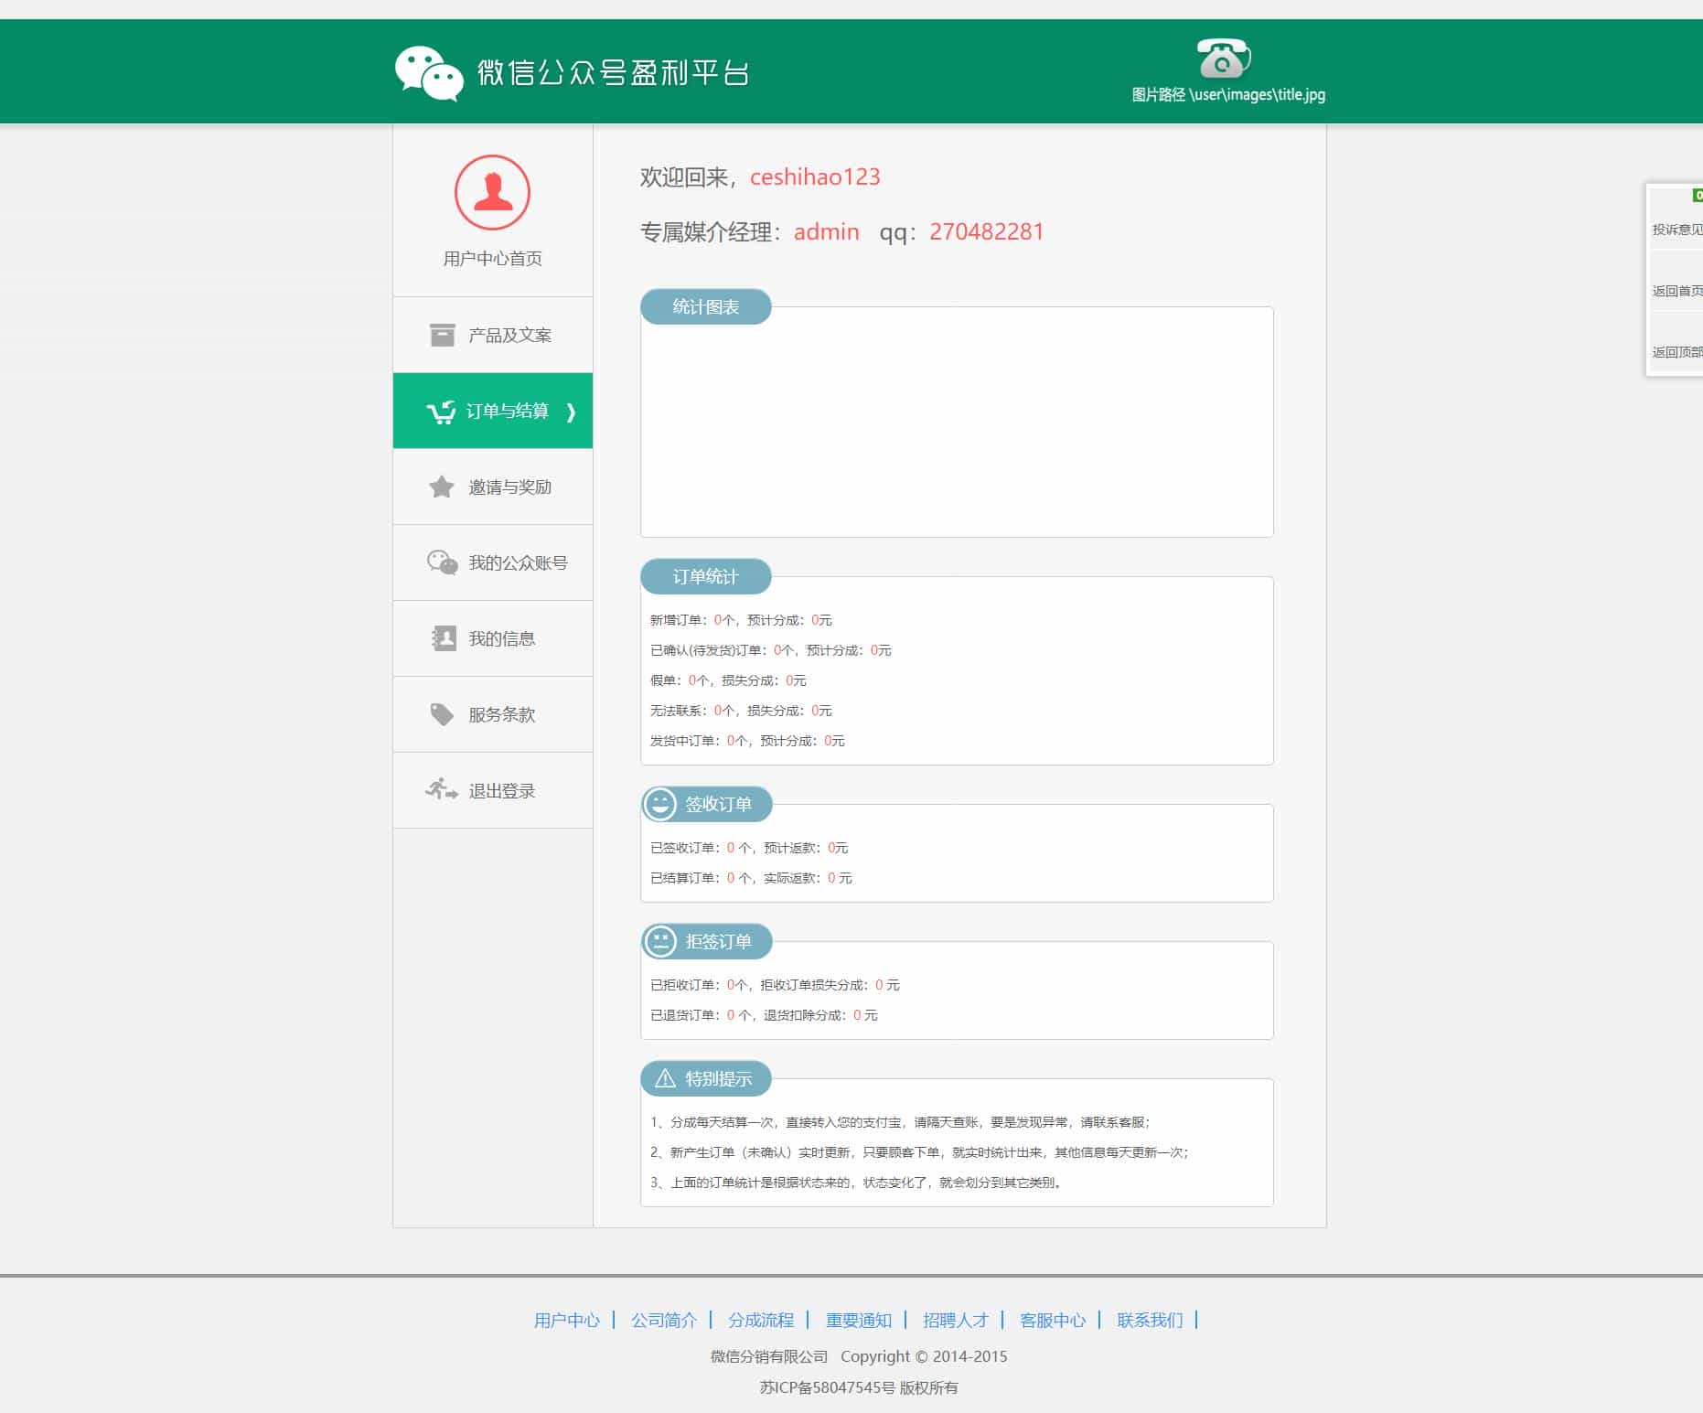Click the 已拒收订单 statistics line
The height and width of the screenshot is (1413, 1703).
(775, 985)
